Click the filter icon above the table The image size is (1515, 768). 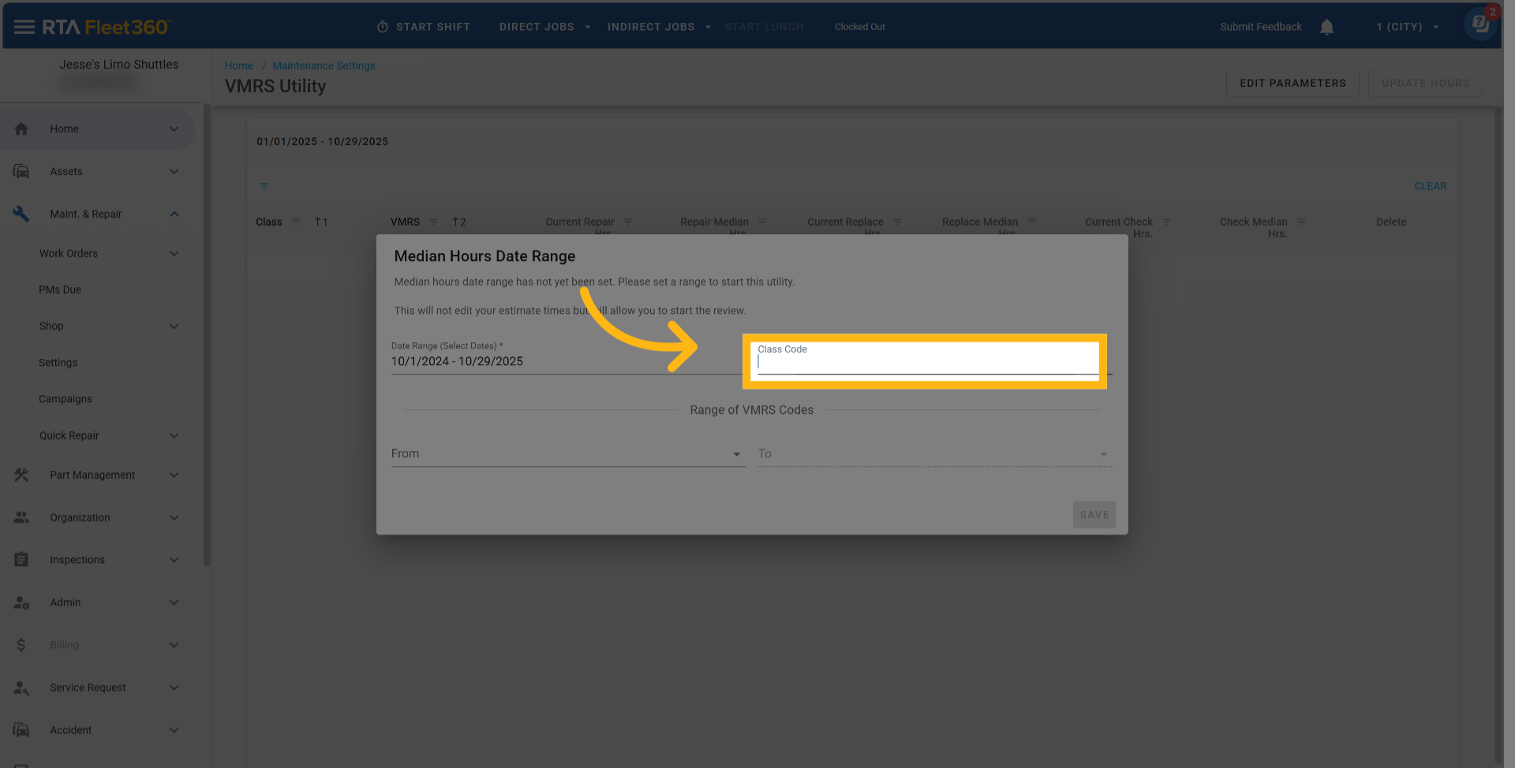[264, 186]
